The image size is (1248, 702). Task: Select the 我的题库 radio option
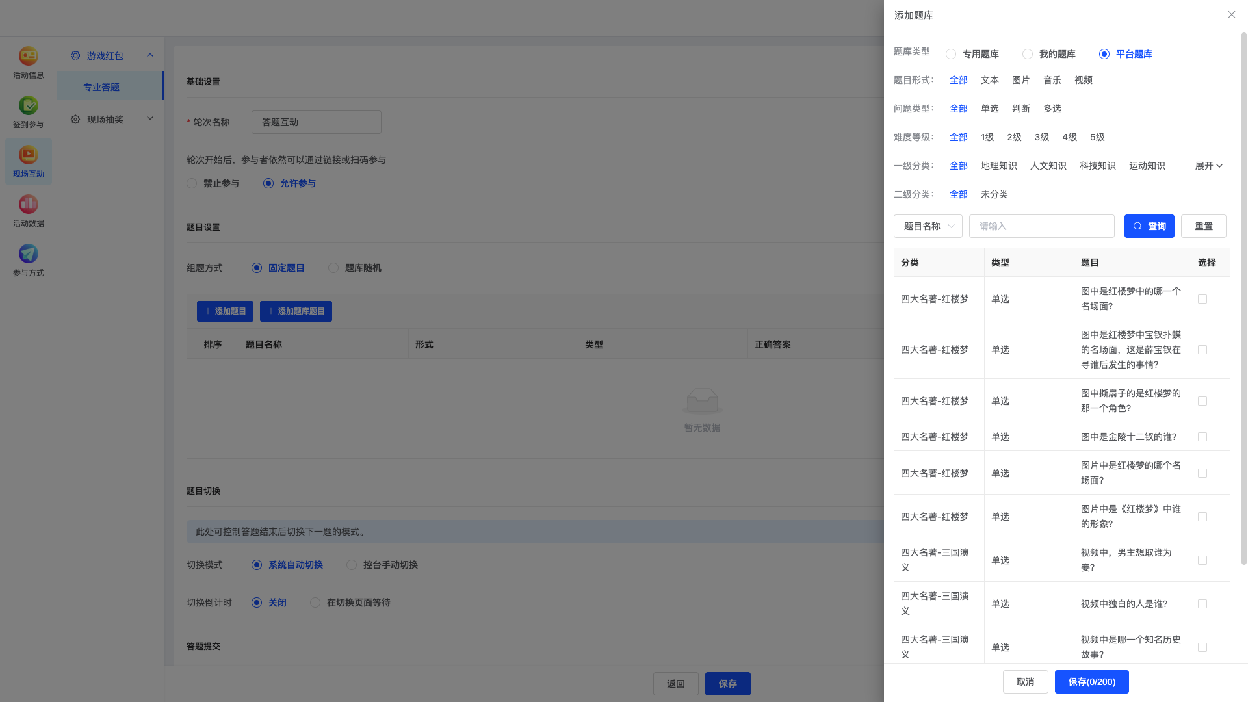(1028, 54)
